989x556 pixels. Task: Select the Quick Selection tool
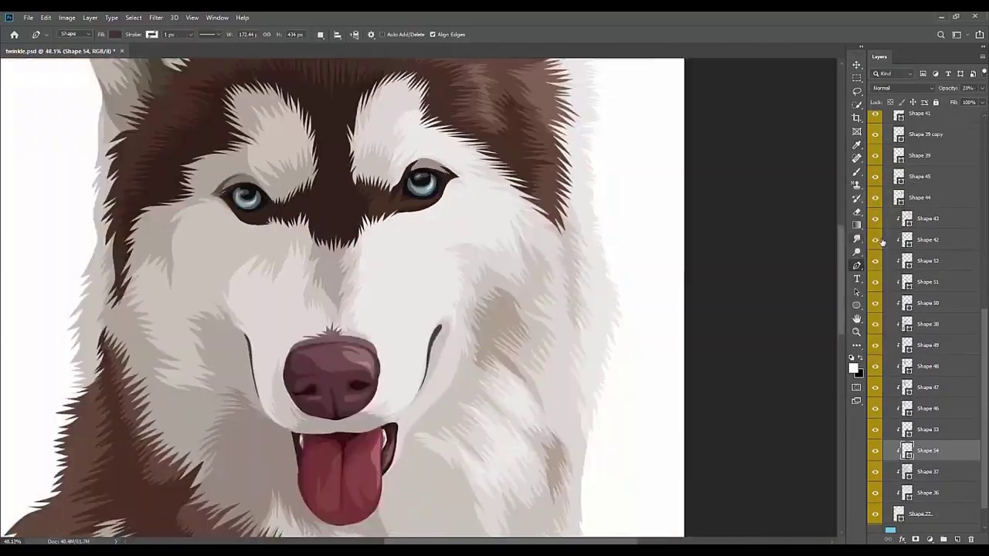point(857,104)
